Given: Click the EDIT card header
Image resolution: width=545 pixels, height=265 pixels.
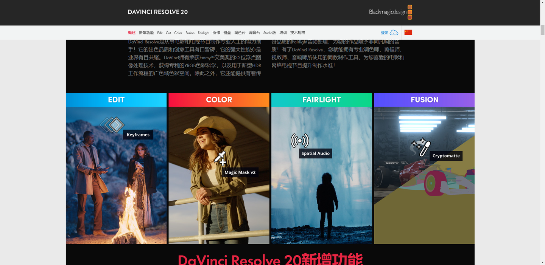Looking at the screenshot, I should [116, 100].
